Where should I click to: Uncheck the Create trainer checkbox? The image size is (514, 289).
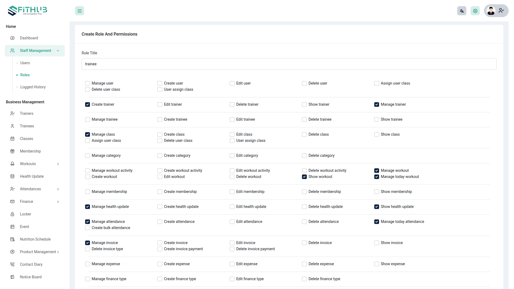[x=88, y=104]
